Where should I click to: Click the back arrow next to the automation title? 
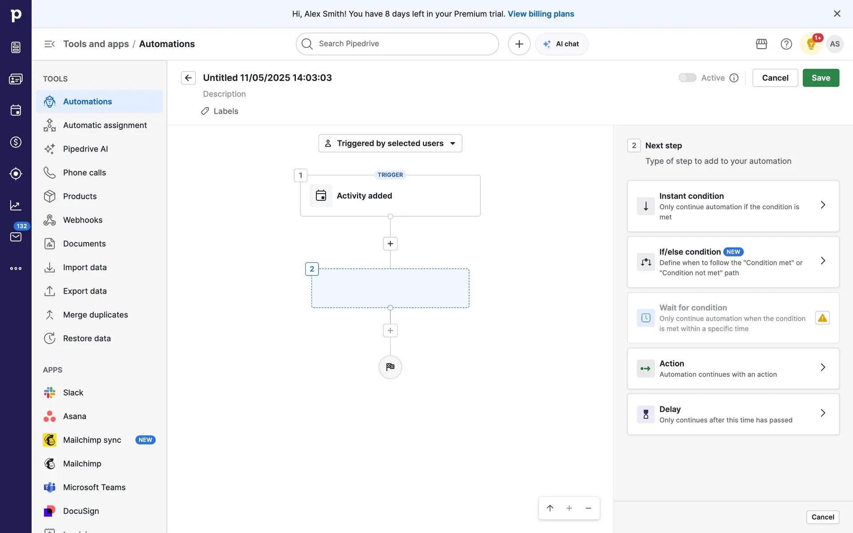click(x=188, y=78)
